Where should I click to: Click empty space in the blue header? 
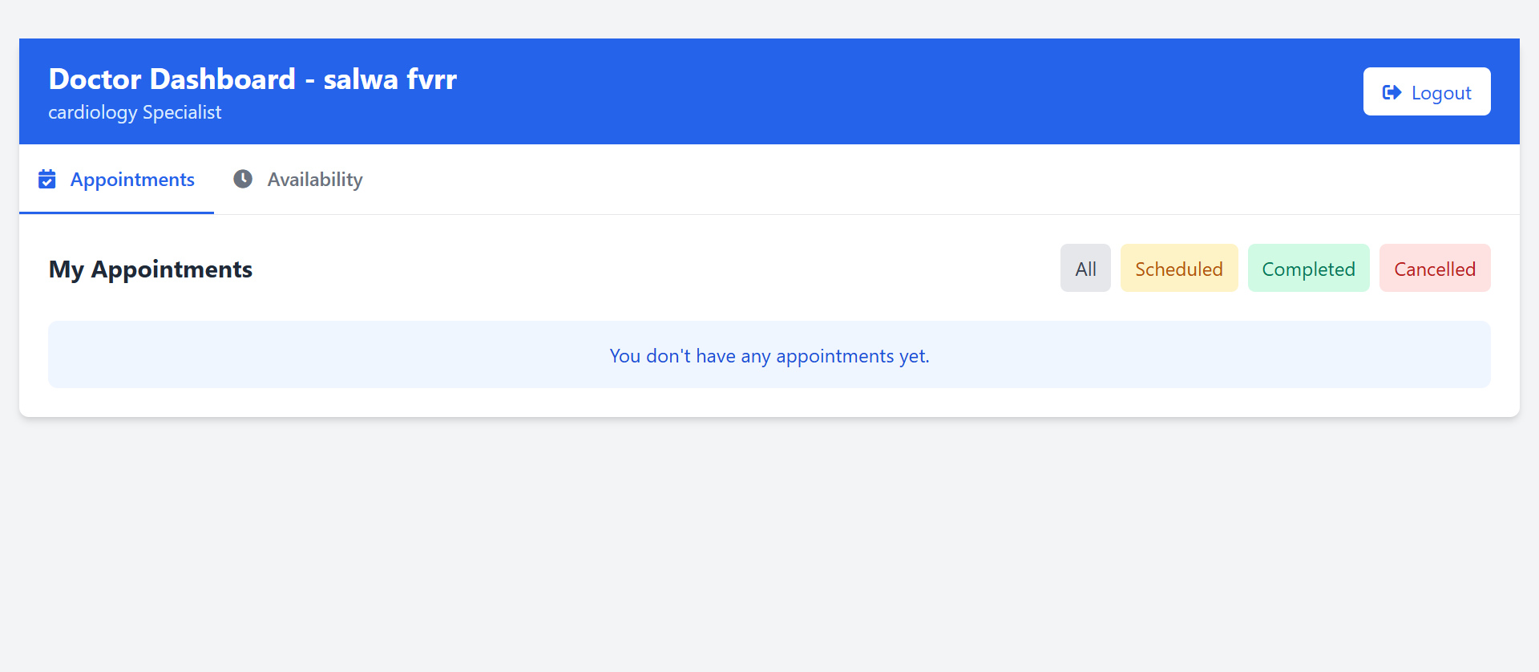[x=882, y=91]
